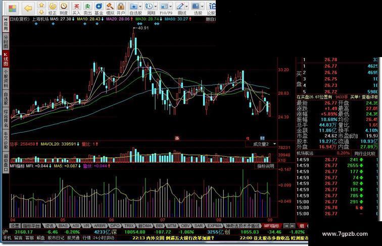This screenshot has width=382, height=246.
Task: Switch to the MTM indicator tab
Action: 172,226
